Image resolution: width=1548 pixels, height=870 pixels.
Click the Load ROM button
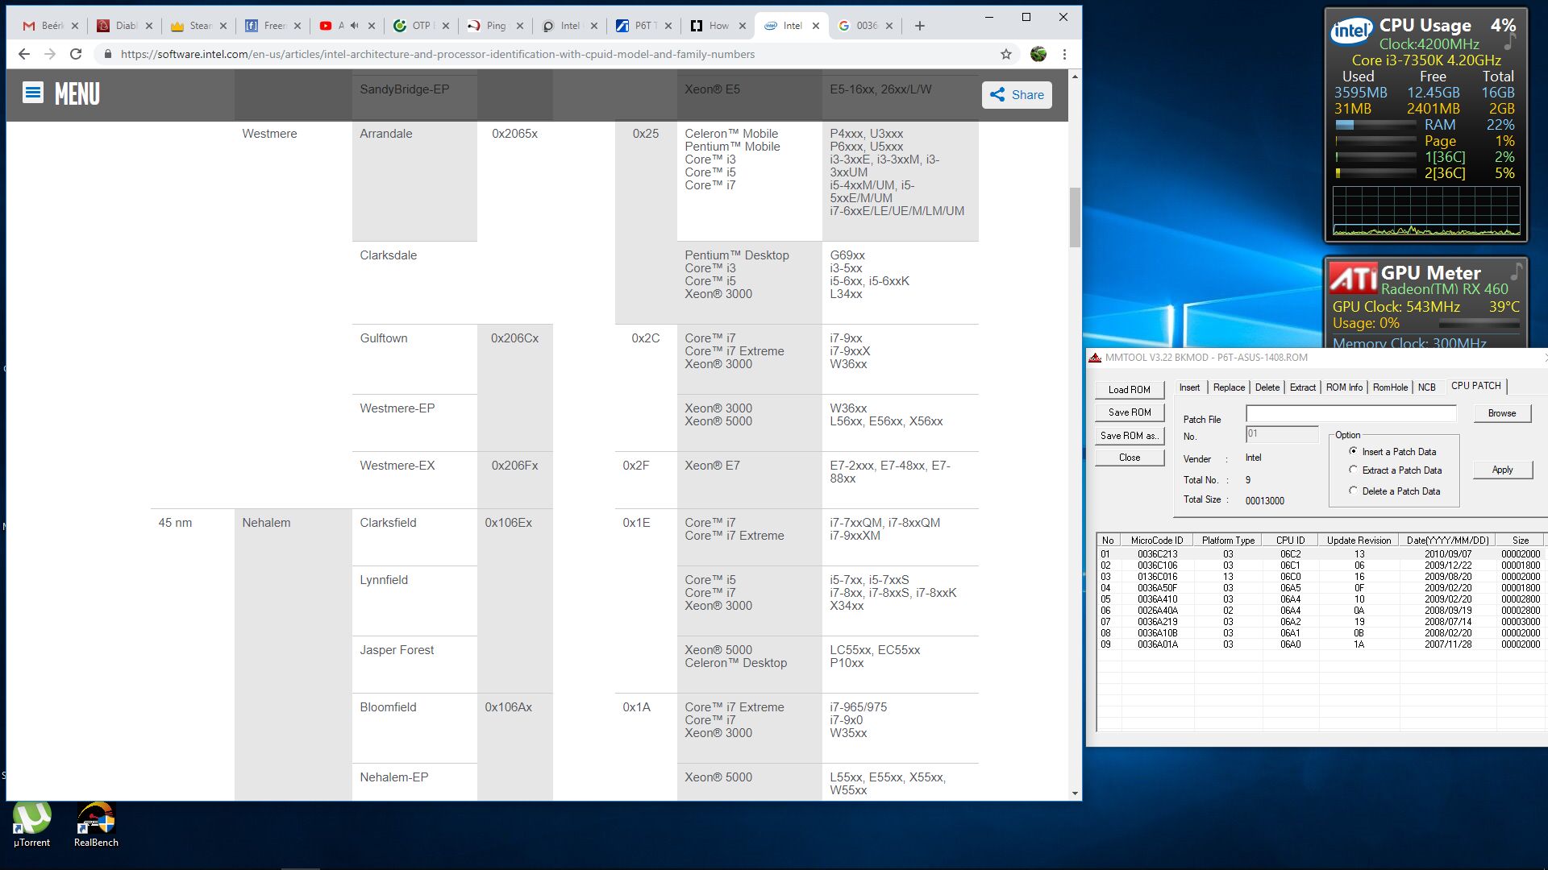[1129, 390]
